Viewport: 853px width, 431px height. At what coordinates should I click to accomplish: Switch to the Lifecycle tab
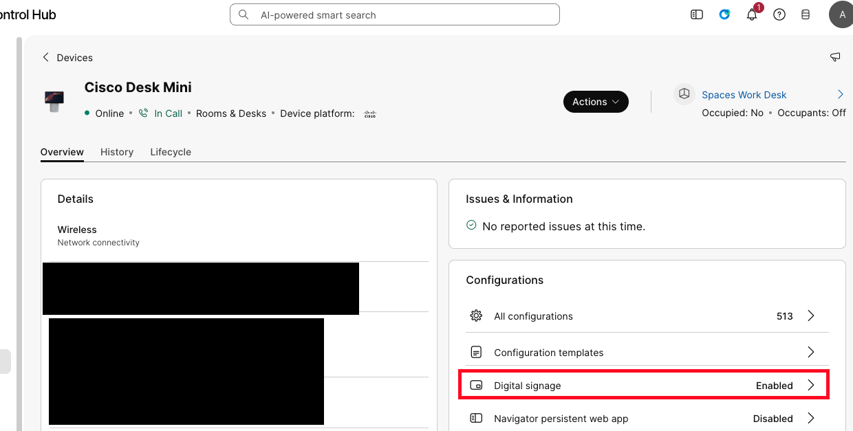(171, 152)
